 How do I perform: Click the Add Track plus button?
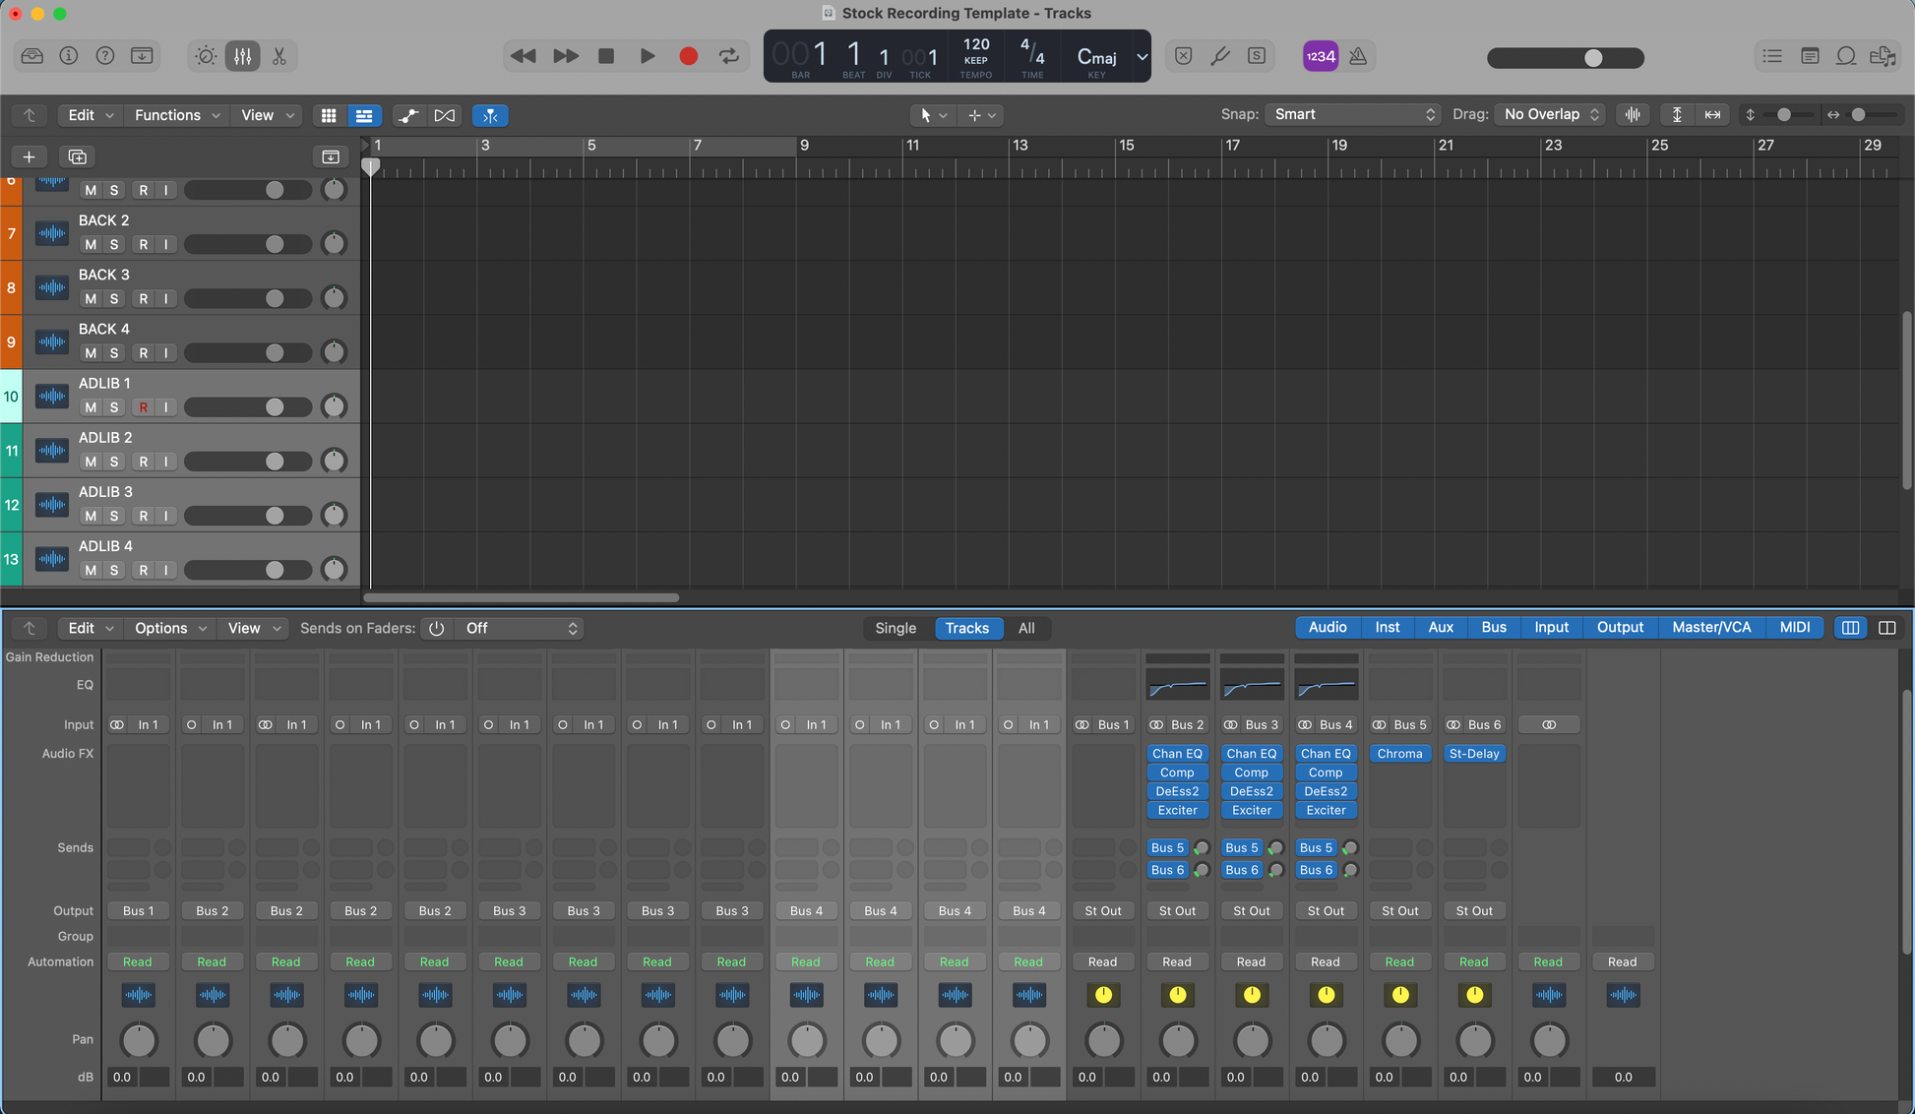tap(29, 156)
